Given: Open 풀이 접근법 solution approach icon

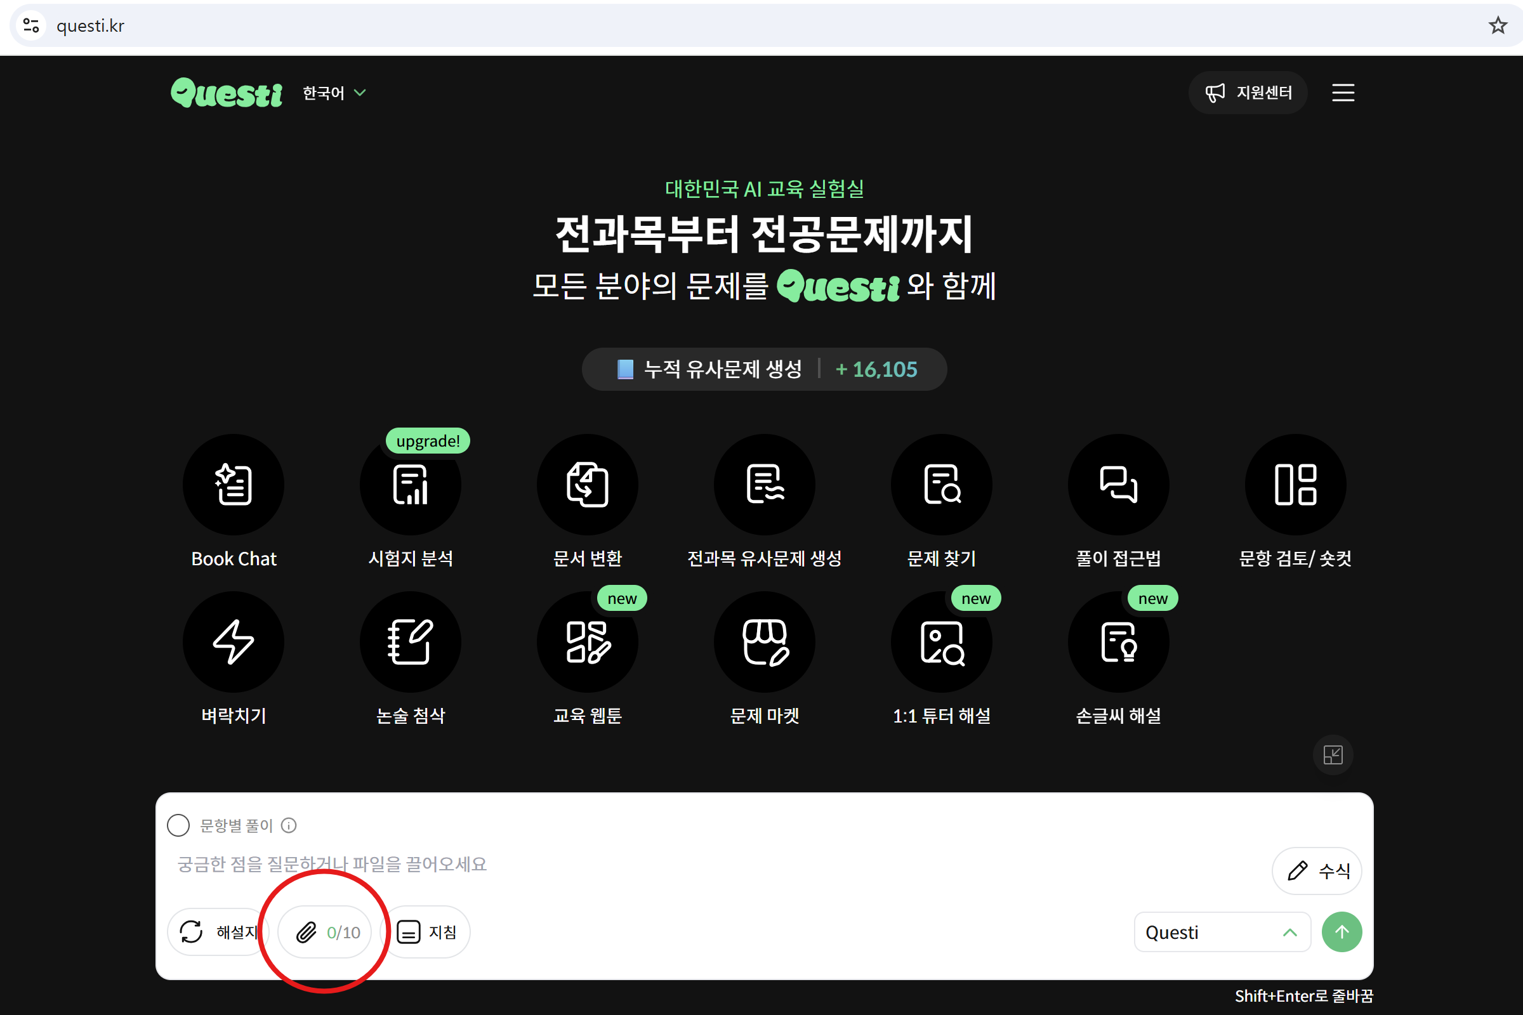Looking at the screenshot, I should (1118, 484).
